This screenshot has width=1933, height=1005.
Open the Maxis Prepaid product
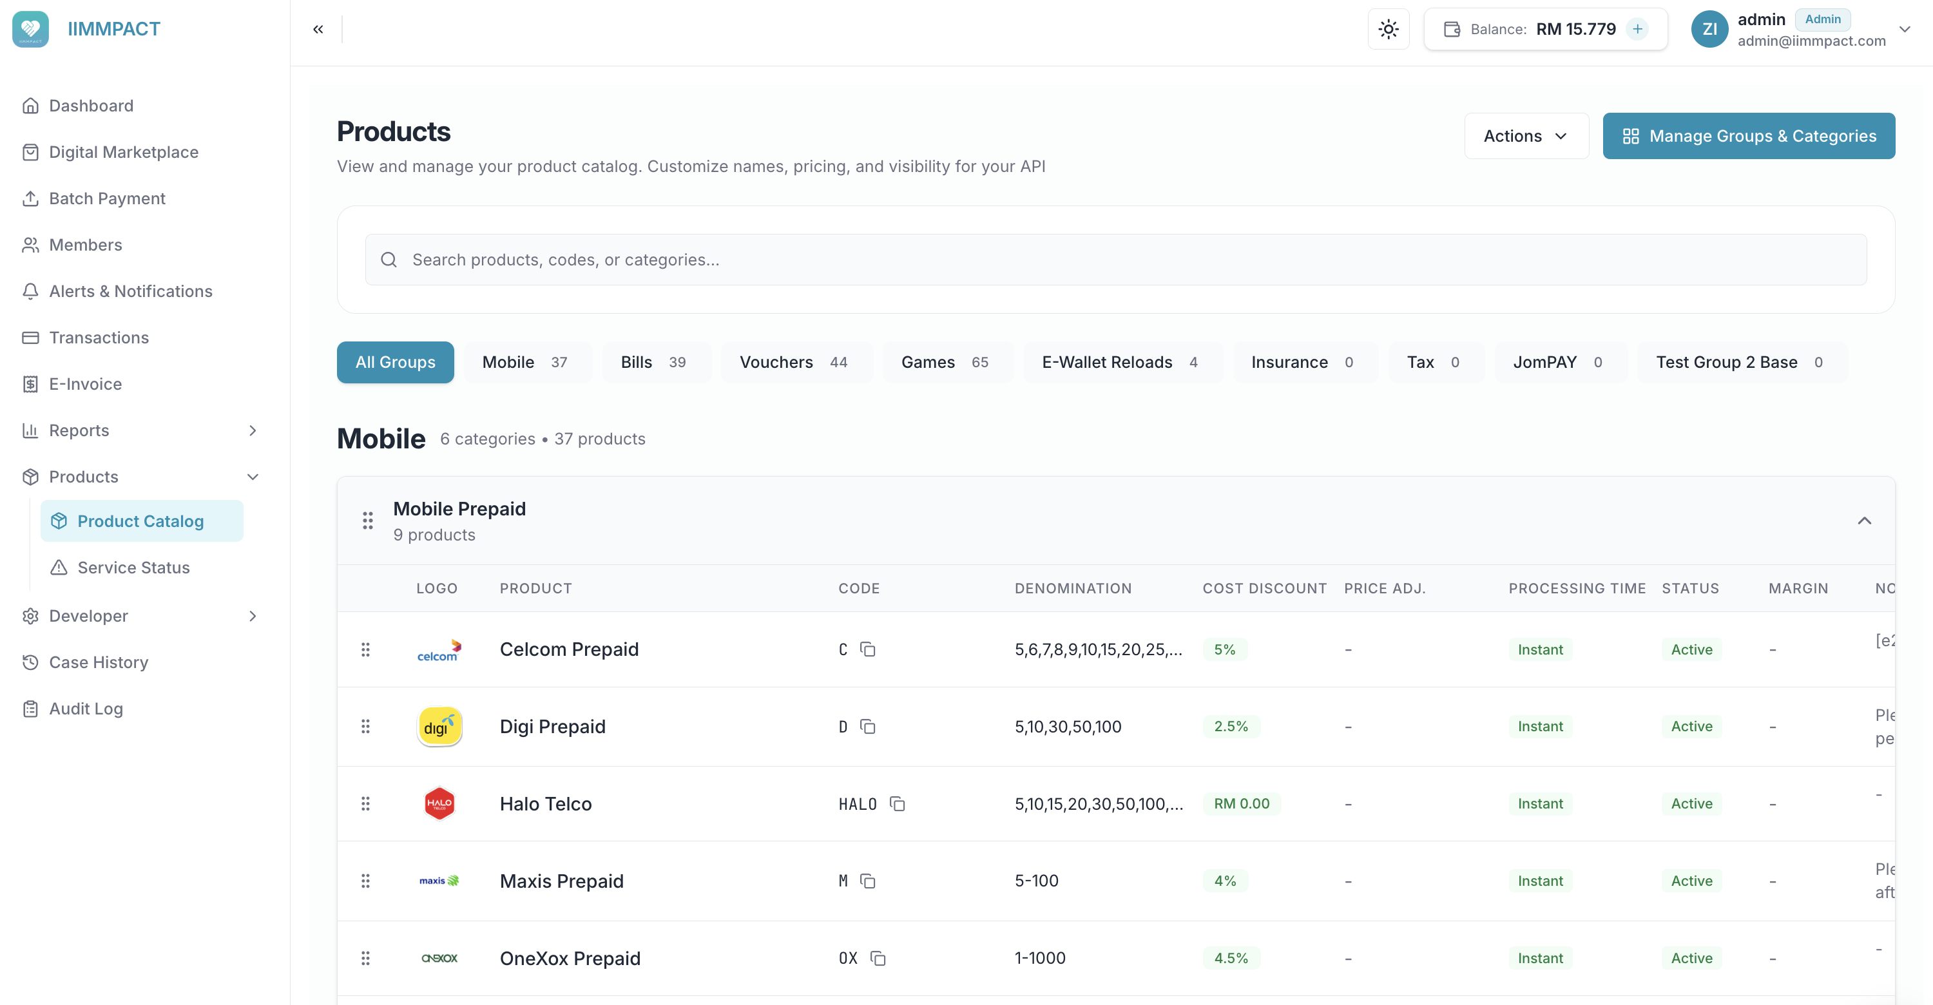click(x=561, y=881)
